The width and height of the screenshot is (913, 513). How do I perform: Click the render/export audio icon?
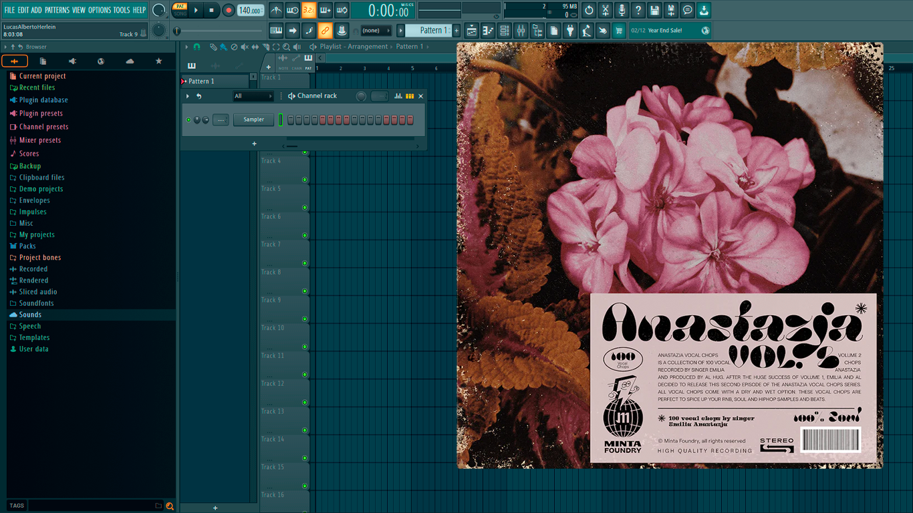coord(671,10)
